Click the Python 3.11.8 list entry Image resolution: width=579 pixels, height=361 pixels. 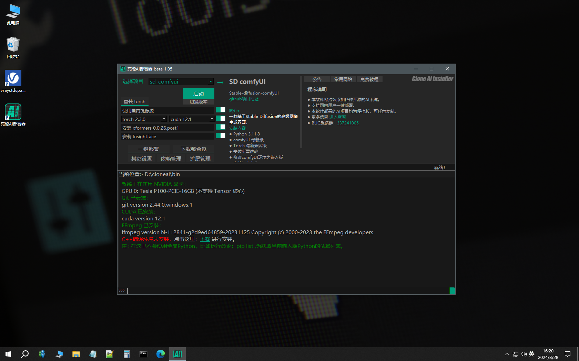pos(246,134)
